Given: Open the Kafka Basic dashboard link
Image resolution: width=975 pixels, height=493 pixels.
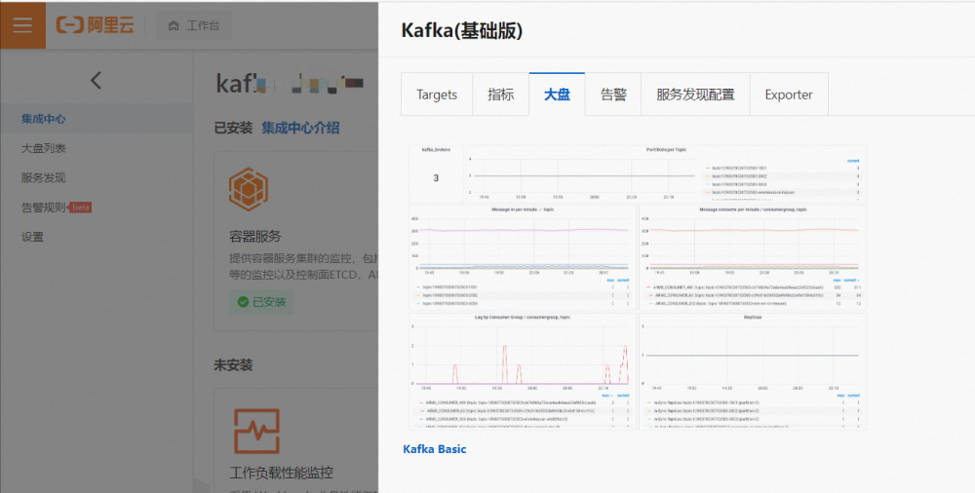Looking at the screenshot, I should [x=435, y=449].
